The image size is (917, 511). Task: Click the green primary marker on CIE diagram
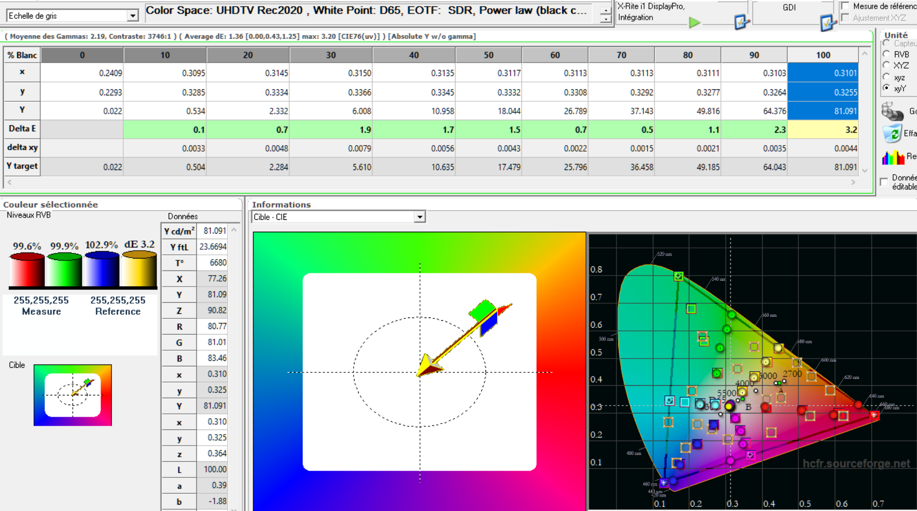(x=678, y=276)
